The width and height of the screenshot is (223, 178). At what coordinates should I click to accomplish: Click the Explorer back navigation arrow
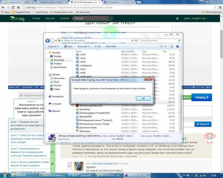48,41
